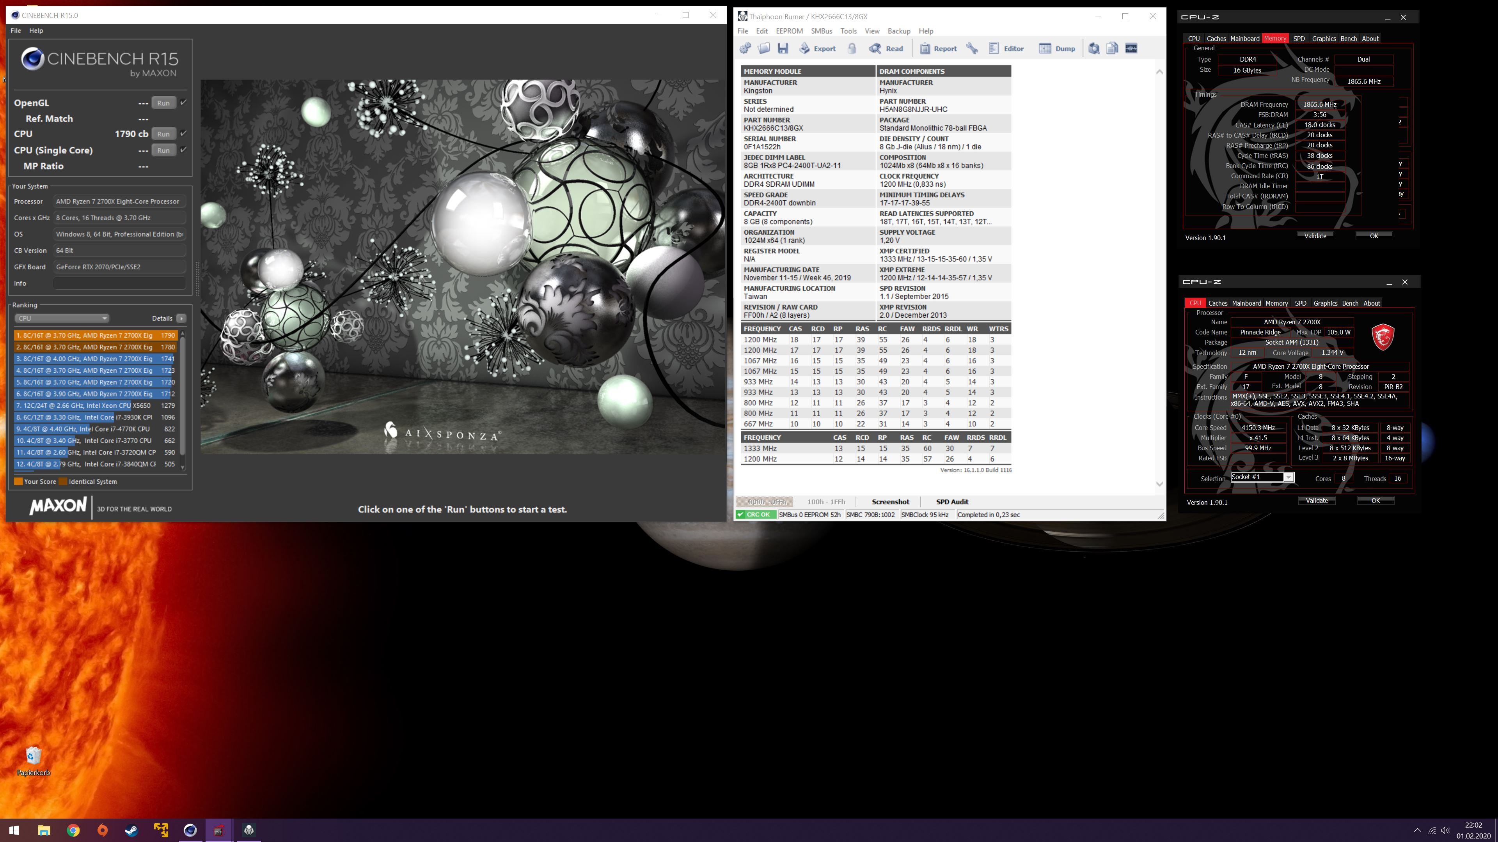This screenshot has height=842, width=1498.
Task: Click Read in Thaiphoon Burner toolbar
Action: pyautogui.click(x=886, y=48)
